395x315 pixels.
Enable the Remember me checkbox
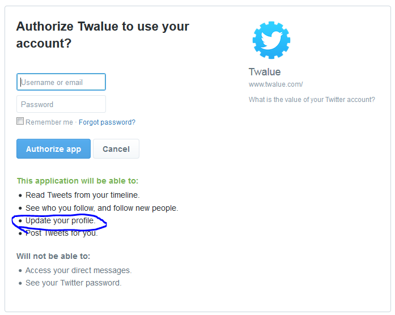coord(20,121)
